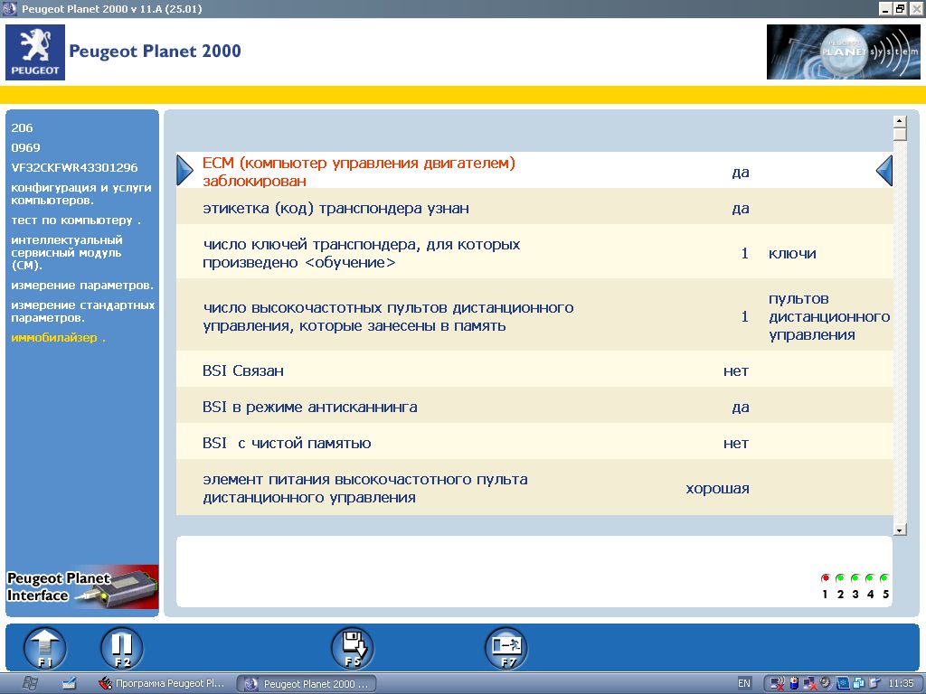Image resolution: width=926 pixels, height=694 pixels.
Task: Select 'элемент питания высокочастотного пульта' row
Action: coord(534,487)
